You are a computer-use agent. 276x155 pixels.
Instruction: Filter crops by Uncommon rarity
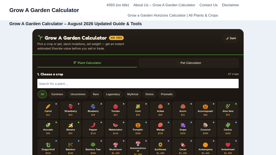78,94
